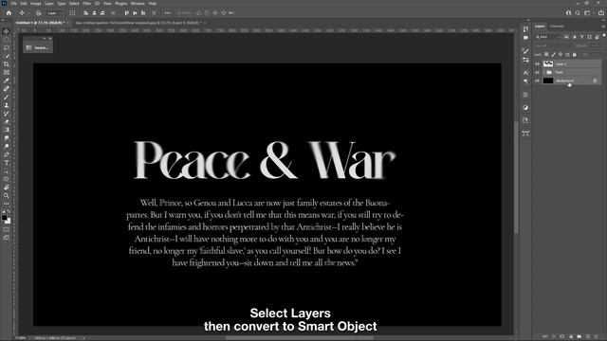Open the Home screen icon

click(x=9, y=12)
